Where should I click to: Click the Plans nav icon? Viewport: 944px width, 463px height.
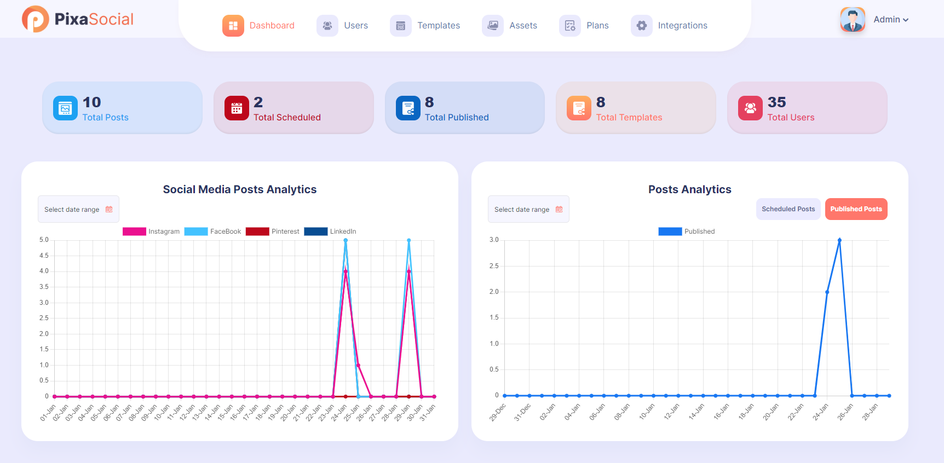[x=570, y=26]
